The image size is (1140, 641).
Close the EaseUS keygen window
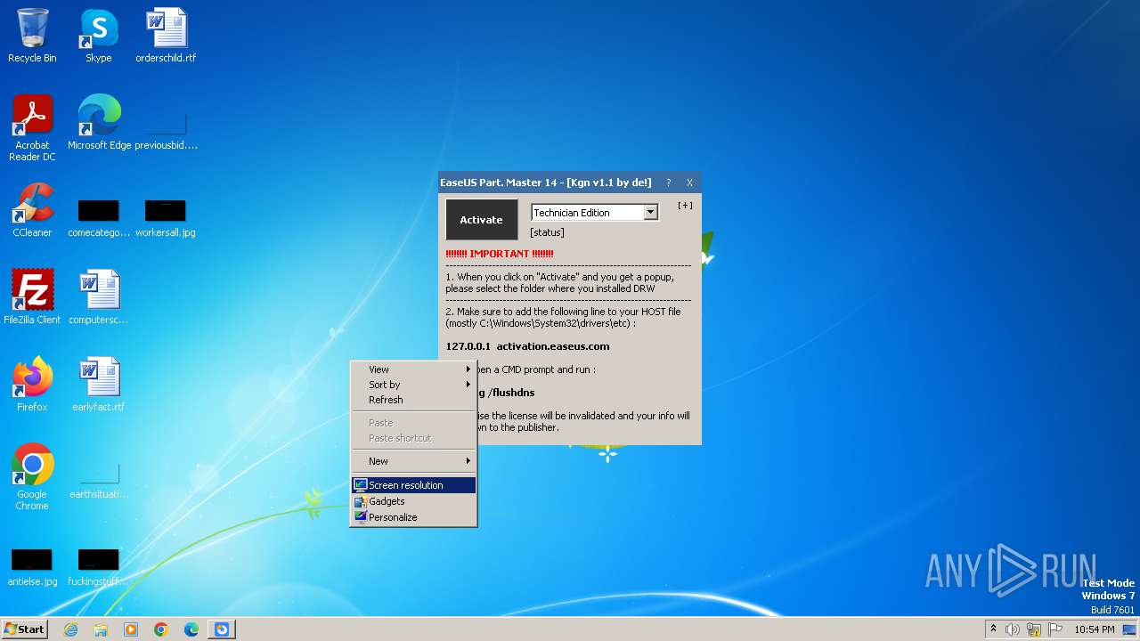click(689, 183)
